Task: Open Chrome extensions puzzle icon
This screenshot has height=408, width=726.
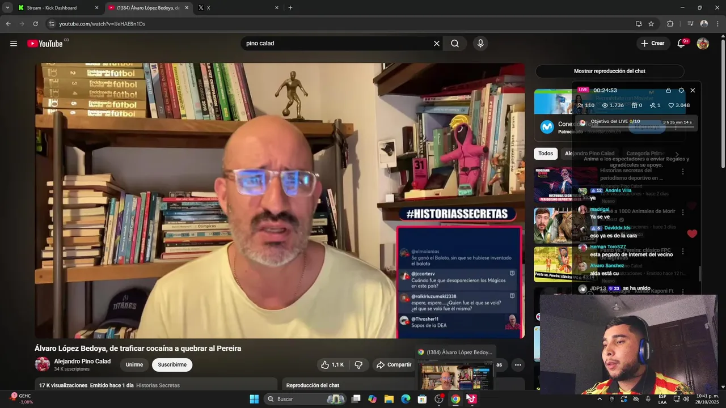Action: [x=670, y=24]
